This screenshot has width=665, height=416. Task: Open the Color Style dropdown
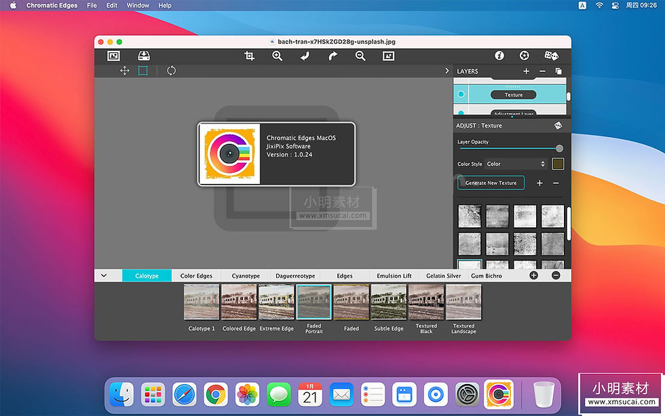[x=516, y=164]
